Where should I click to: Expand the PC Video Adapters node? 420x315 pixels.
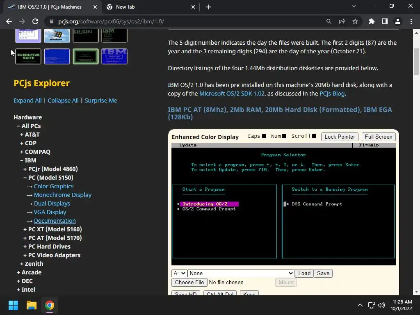point(52,255)
